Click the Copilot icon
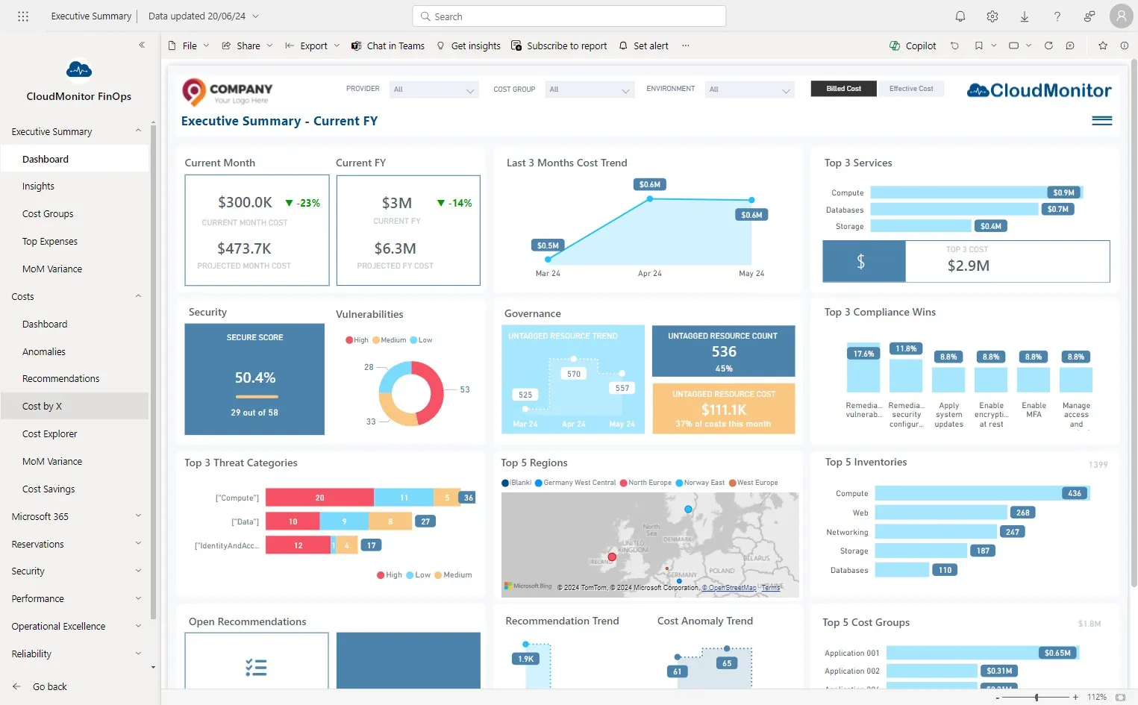 click(895, 46)
